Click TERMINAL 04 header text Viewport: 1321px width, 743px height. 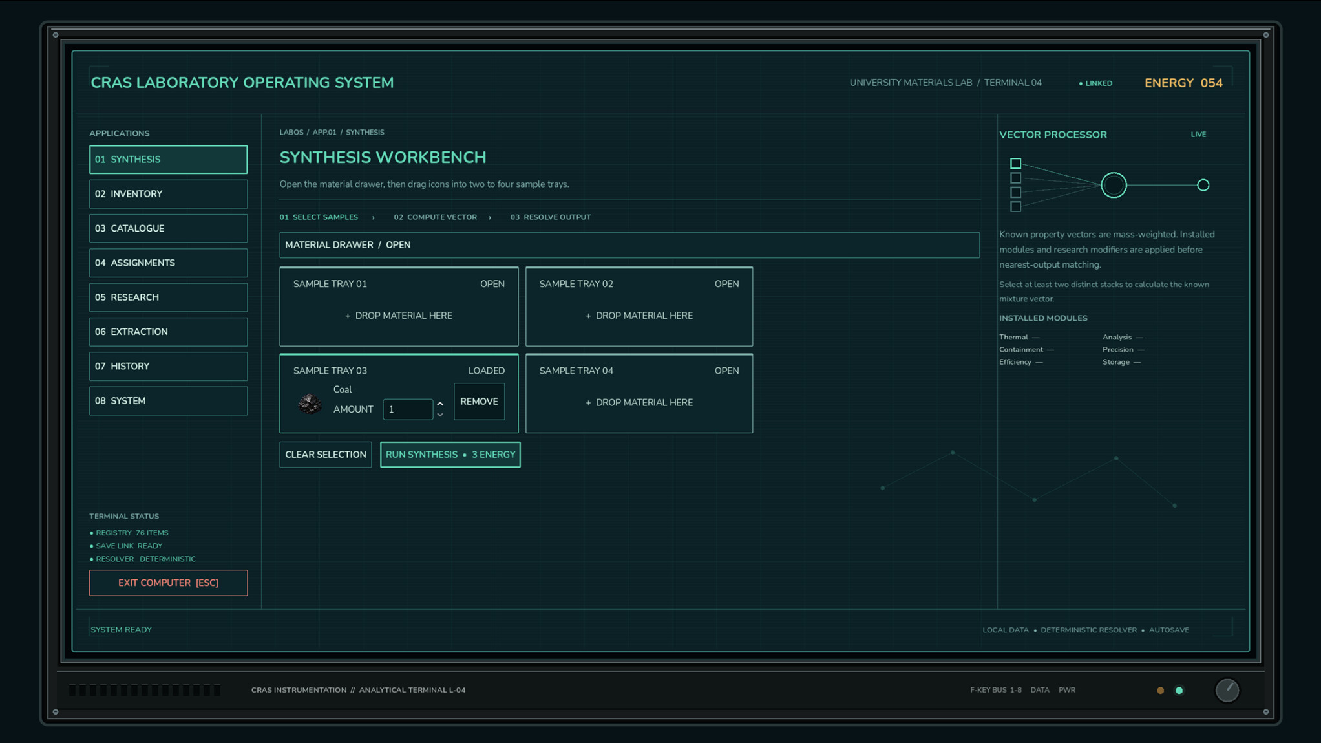(1013, 83)
